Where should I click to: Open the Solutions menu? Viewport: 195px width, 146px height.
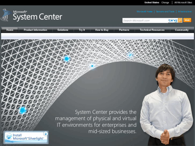(x=63, y=30)
